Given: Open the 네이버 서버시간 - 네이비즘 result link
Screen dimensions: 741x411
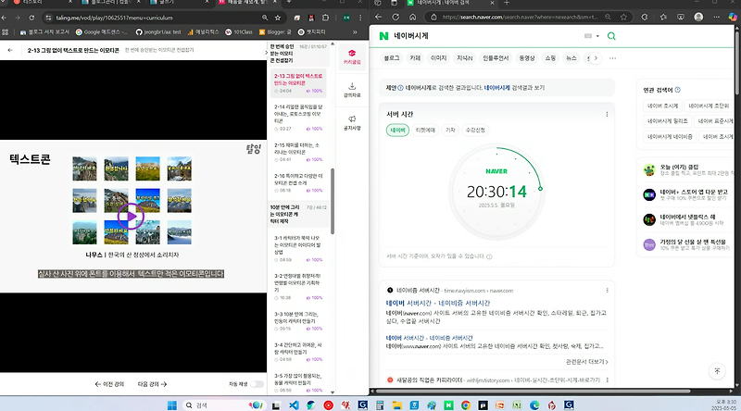Looking at the screenshot, I should pos(438,303).
